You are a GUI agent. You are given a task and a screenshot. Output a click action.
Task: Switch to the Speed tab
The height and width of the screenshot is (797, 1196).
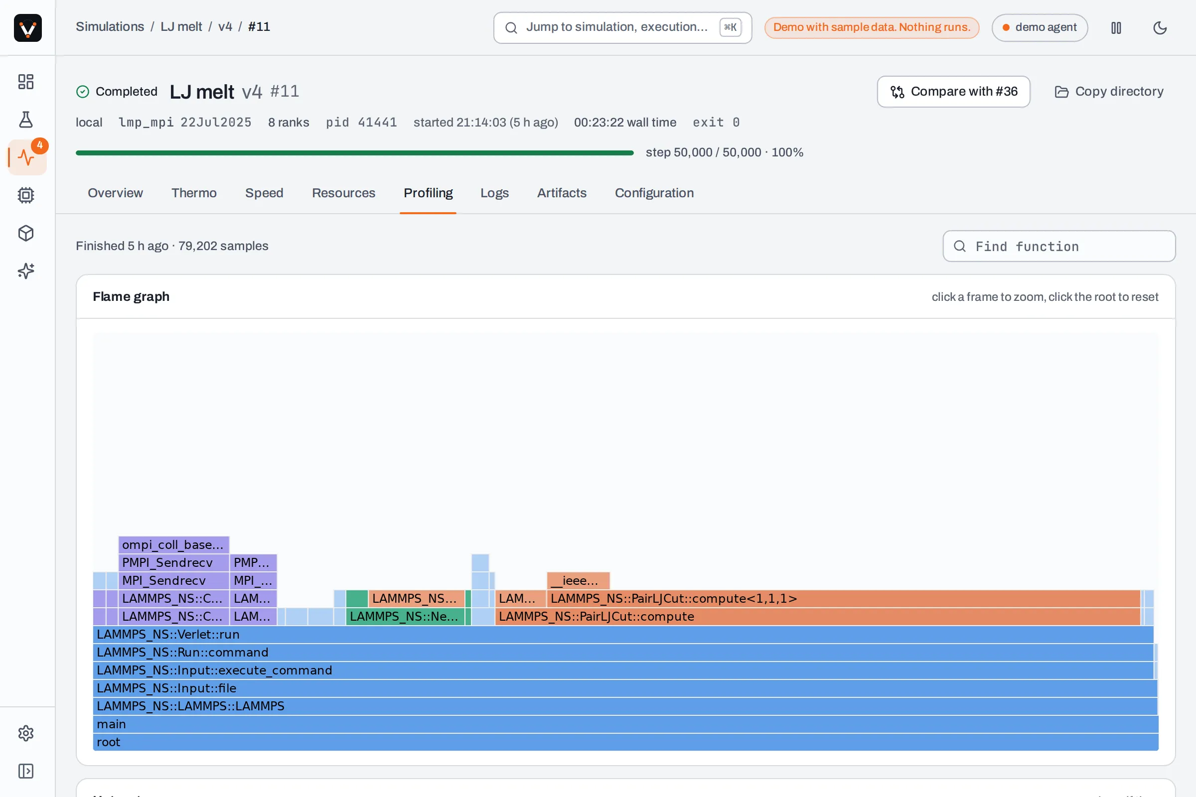tap(264, 193)
